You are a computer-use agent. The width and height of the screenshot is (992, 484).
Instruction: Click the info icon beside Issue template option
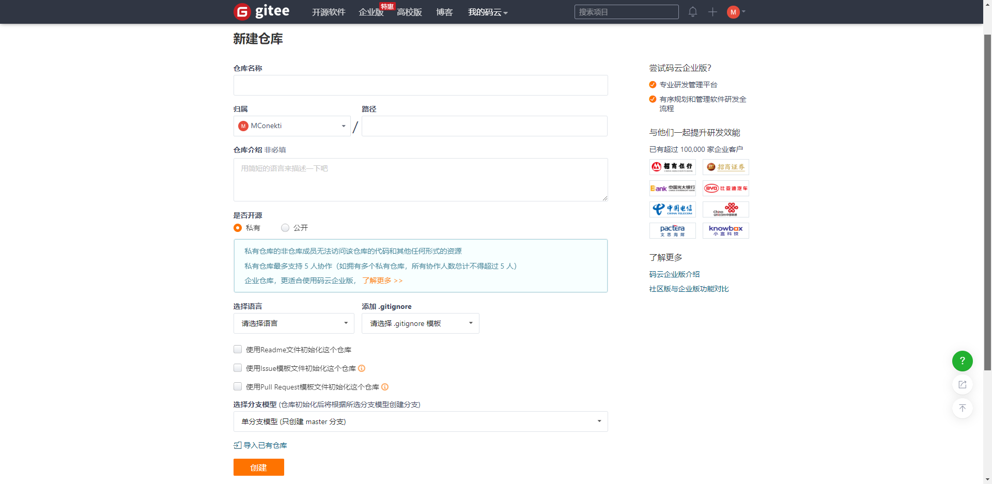362,368
